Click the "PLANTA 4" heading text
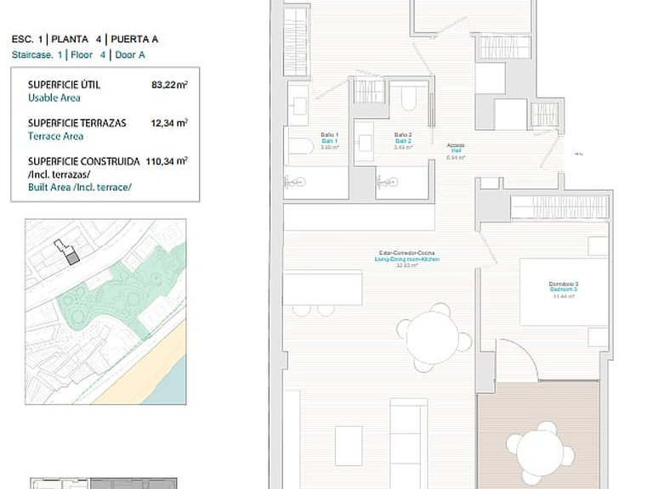Image resolution: width=653 pixels, height=489 pixels. click(77, 40)
